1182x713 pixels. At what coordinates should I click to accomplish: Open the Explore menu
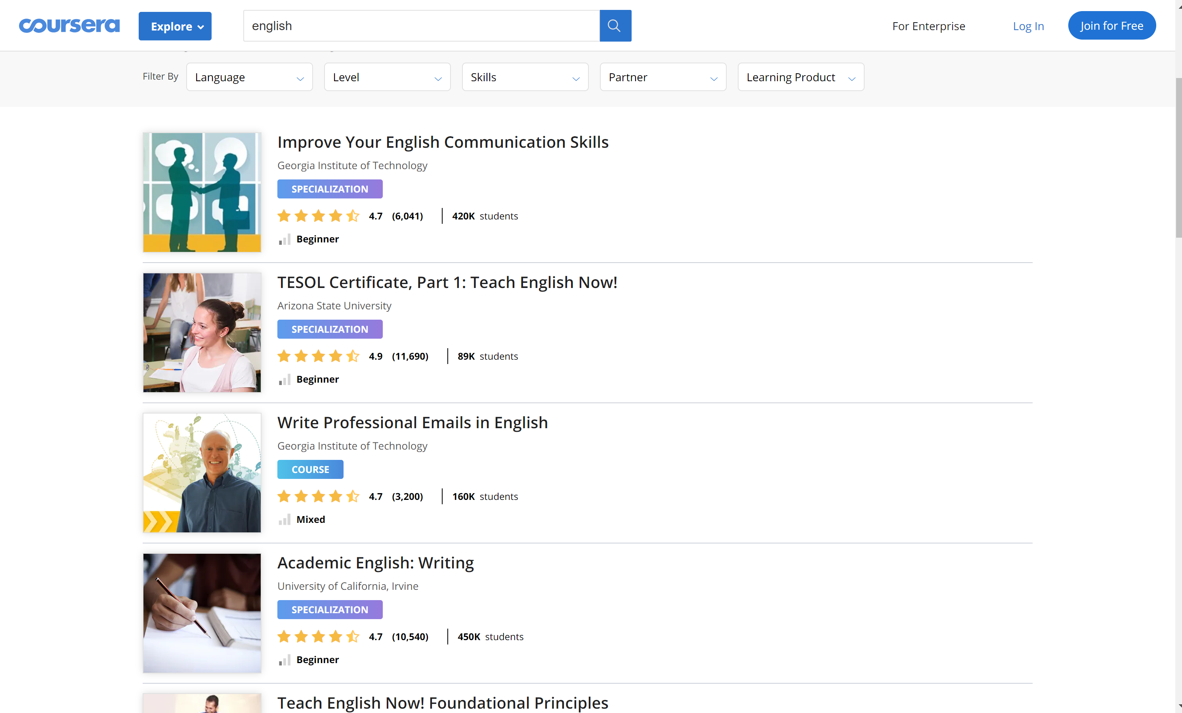[x=175, y=26]
